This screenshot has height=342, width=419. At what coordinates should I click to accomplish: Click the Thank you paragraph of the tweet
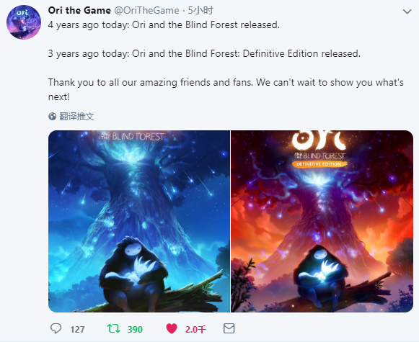click(226, 89)
